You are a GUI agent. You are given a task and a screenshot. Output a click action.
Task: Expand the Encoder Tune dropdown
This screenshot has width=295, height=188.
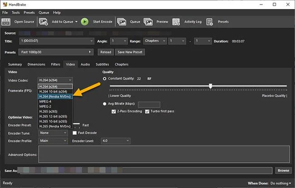click(53, 133)
